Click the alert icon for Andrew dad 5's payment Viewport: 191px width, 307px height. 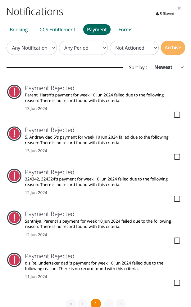(14, 133)
